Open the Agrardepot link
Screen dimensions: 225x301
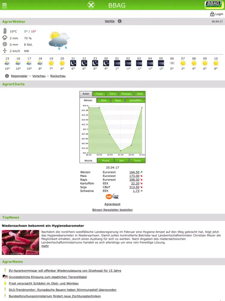click(112, 204)
